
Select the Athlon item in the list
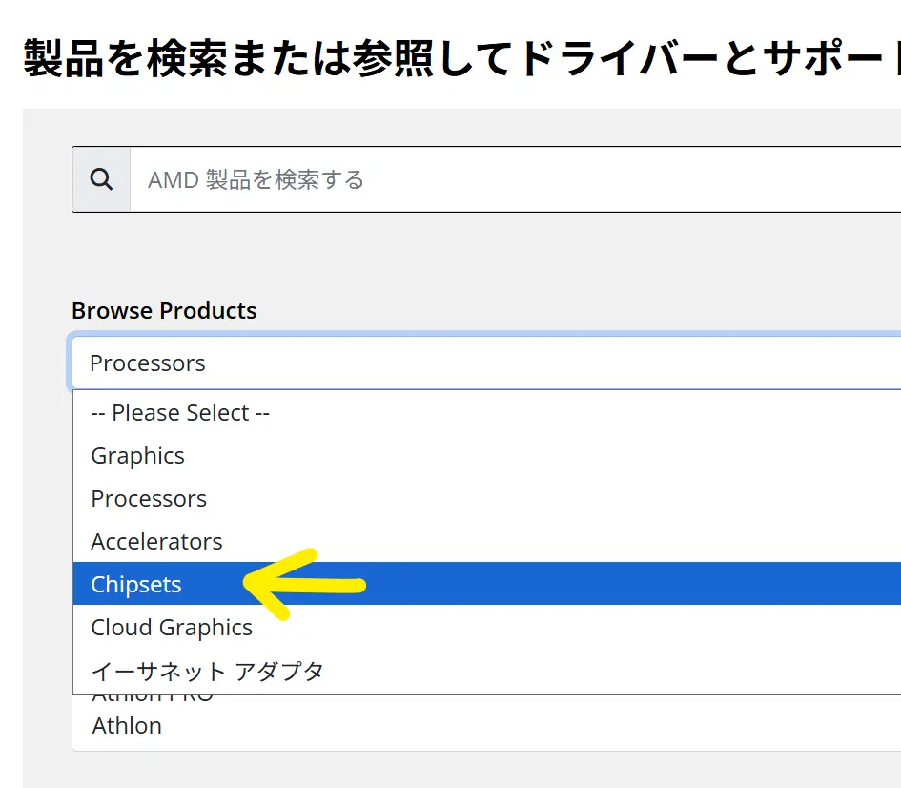(127, 726)
